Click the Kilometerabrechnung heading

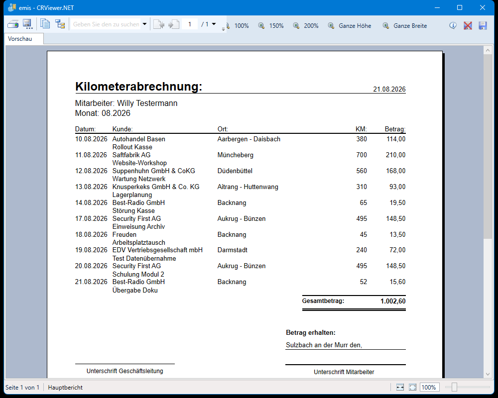(138, 87)
